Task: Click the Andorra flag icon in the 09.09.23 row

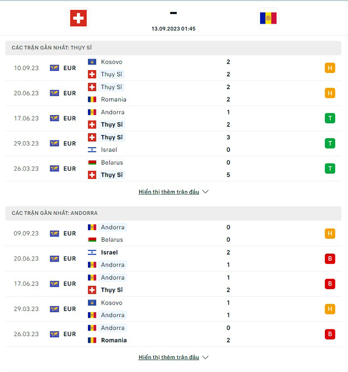Action: click(92, 227)
